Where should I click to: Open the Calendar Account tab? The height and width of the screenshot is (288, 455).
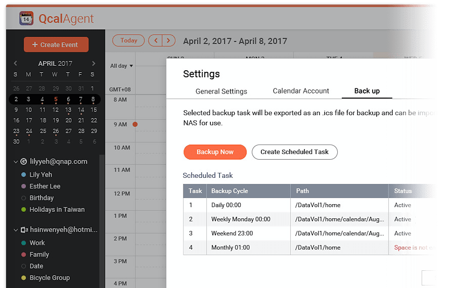(301, 91)
